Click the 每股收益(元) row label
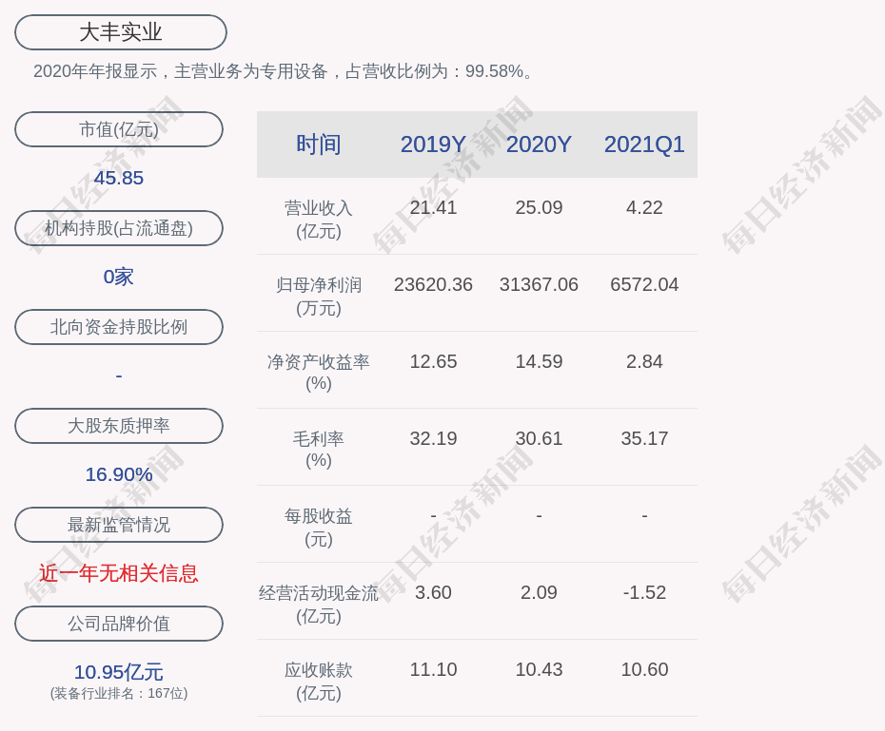885x731 pixels. pos(319,528)
